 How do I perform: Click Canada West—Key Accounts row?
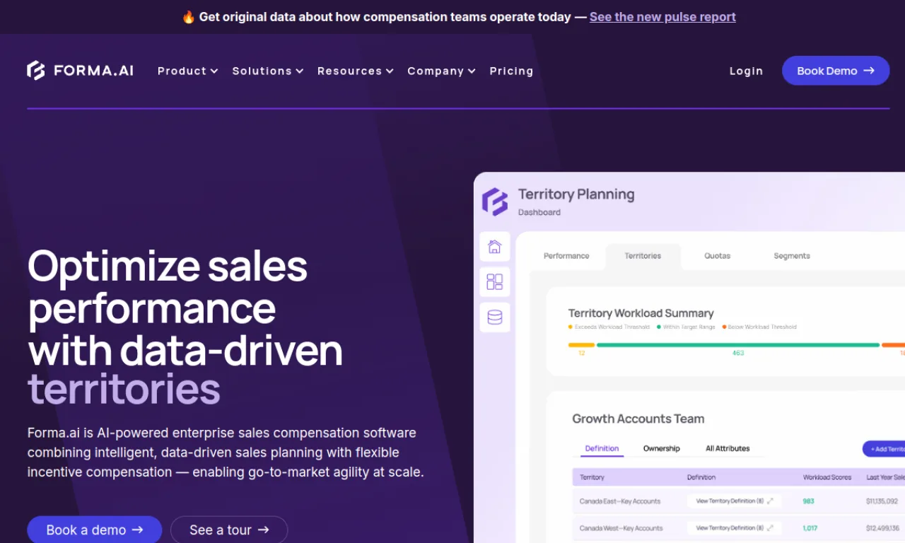coord(739,528)
